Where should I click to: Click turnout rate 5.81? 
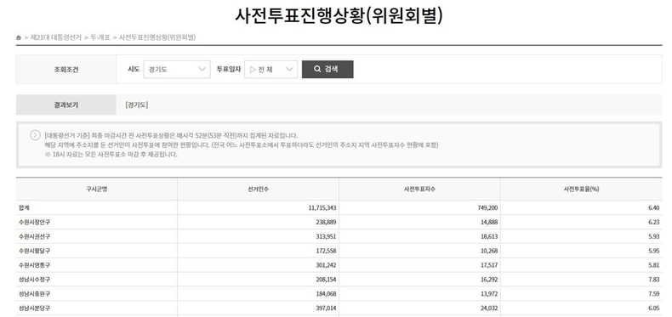(x=654, y=265)
